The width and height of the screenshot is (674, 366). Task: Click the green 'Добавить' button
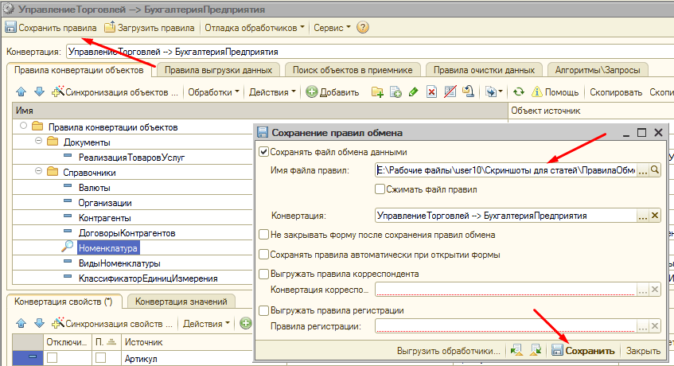(x=333, y=92)
